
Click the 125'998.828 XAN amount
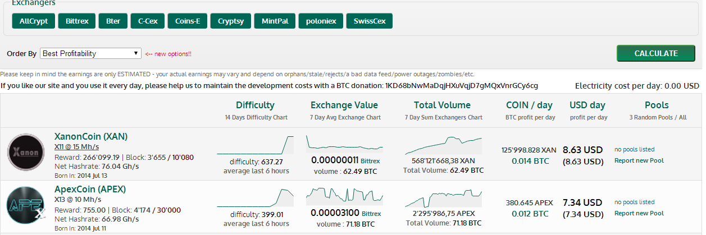(529, 150)
